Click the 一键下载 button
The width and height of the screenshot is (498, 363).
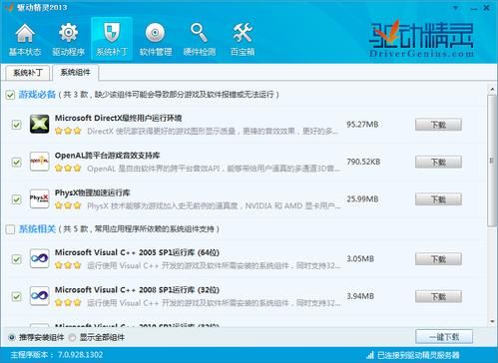tap(444, 337)
